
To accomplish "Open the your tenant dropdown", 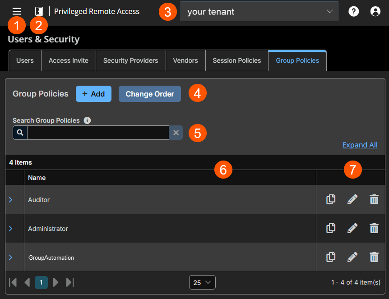I will click(x=259, y=11).
